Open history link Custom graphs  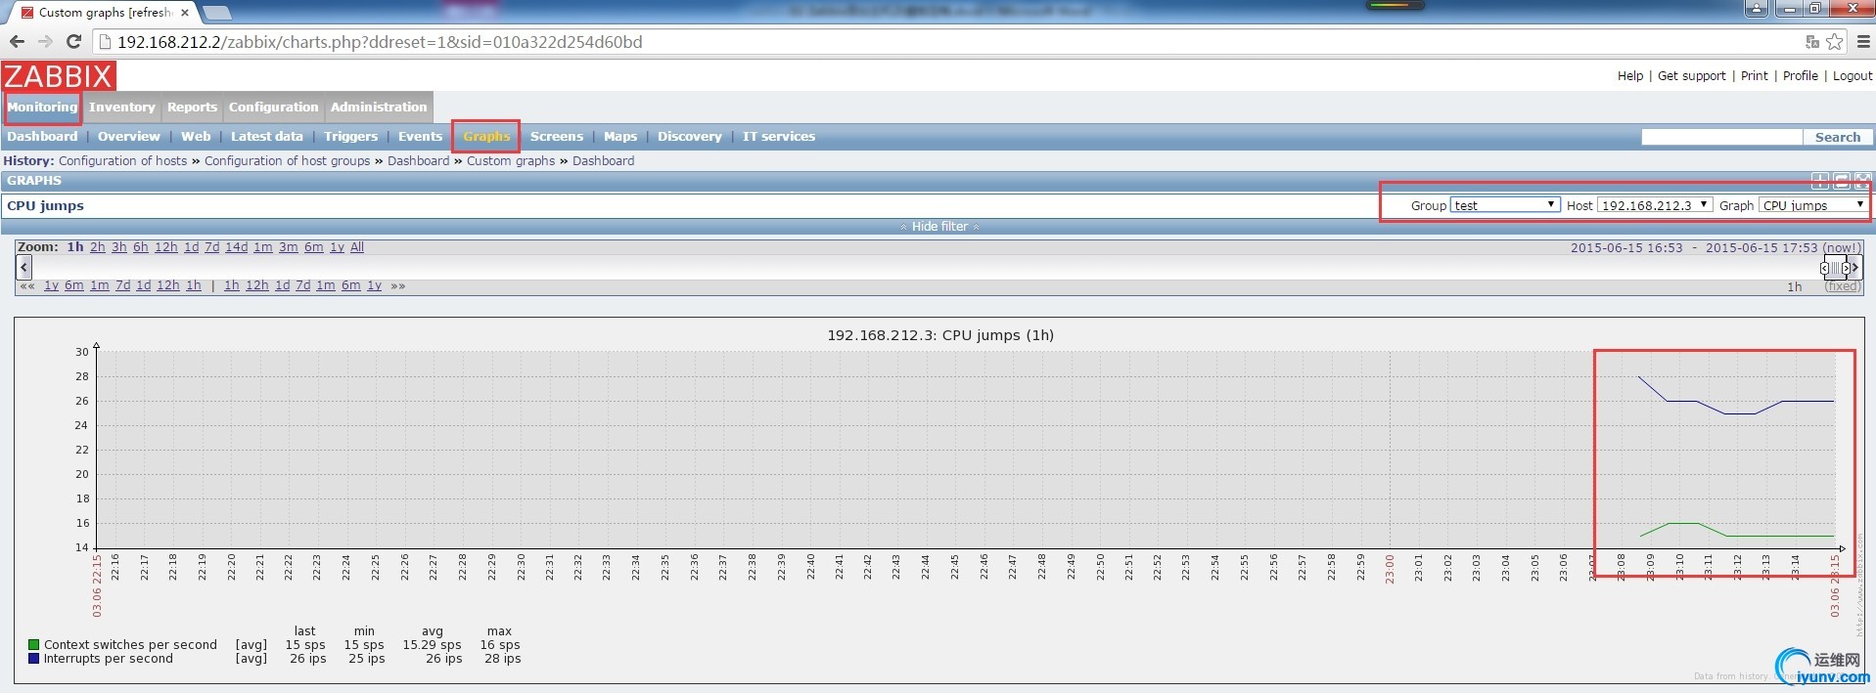coord(511,161)
